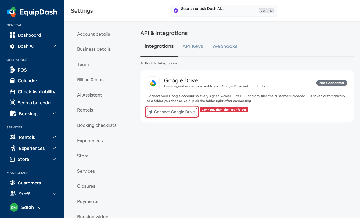Open the Calendar page label
Screen dimensions: 360x218
coord(27,81)
